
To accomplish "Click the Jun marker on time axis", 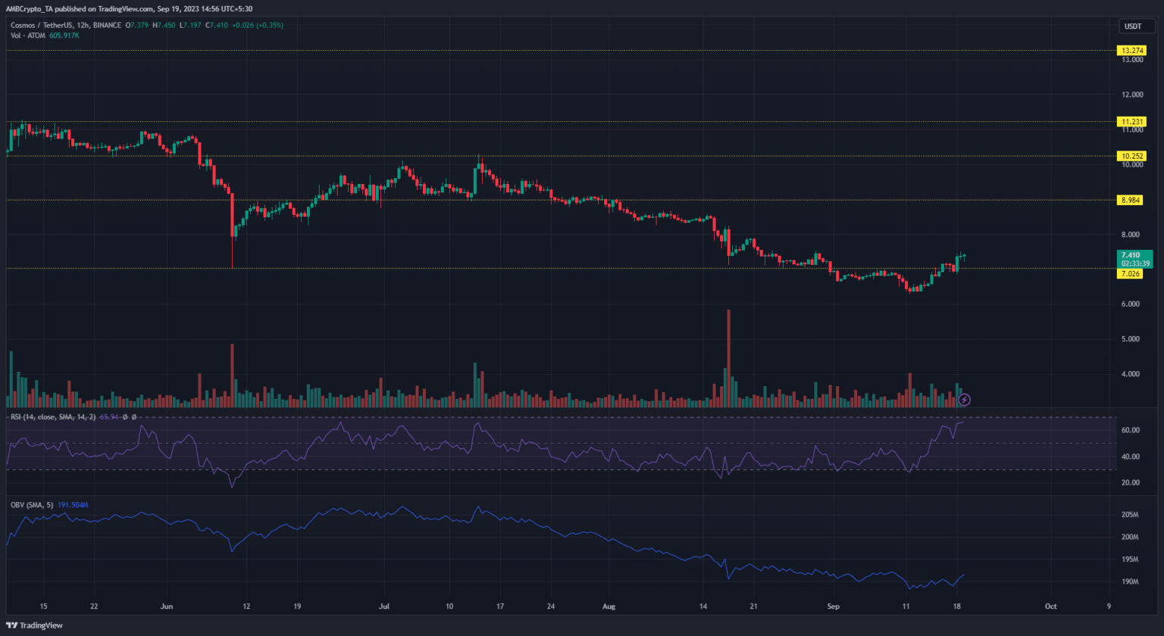I will [x=167, y=606].
